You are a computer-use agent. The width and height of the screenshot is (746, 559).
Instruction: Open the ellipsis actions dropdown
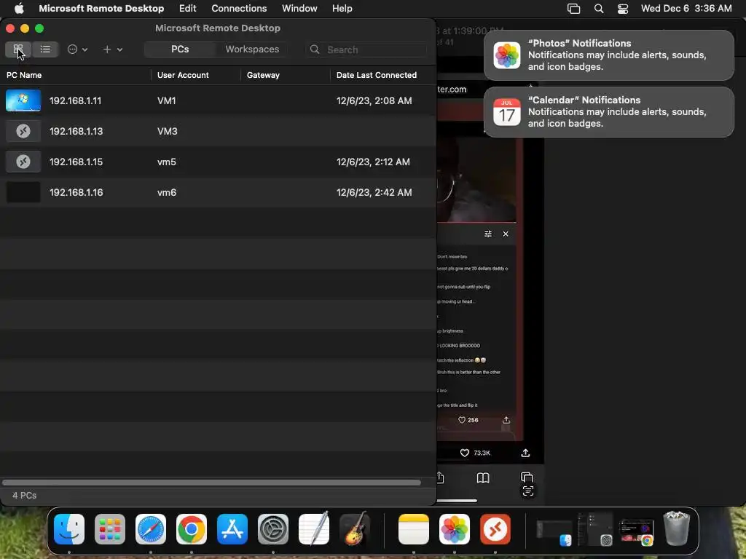[x=77, y=49]
